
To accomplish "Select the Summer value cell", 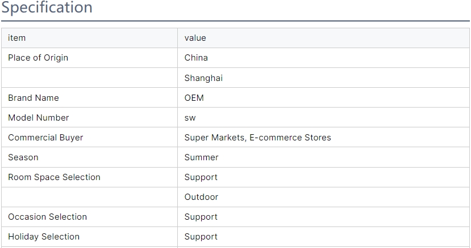I will pyautogui.click(x=201, y=157).
